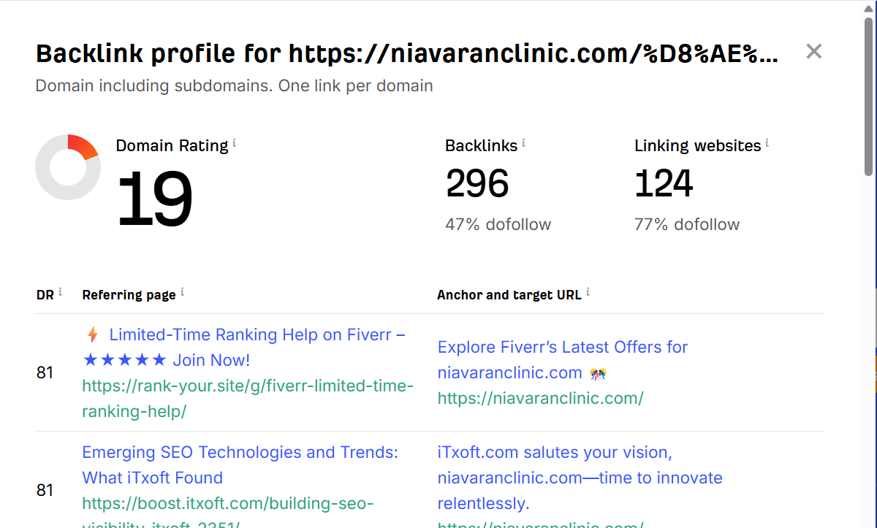Open the first row niavaranclinic.com target URL
This screenshot has height=528, width=877.
pyautogui.click(x=540, y=399)
